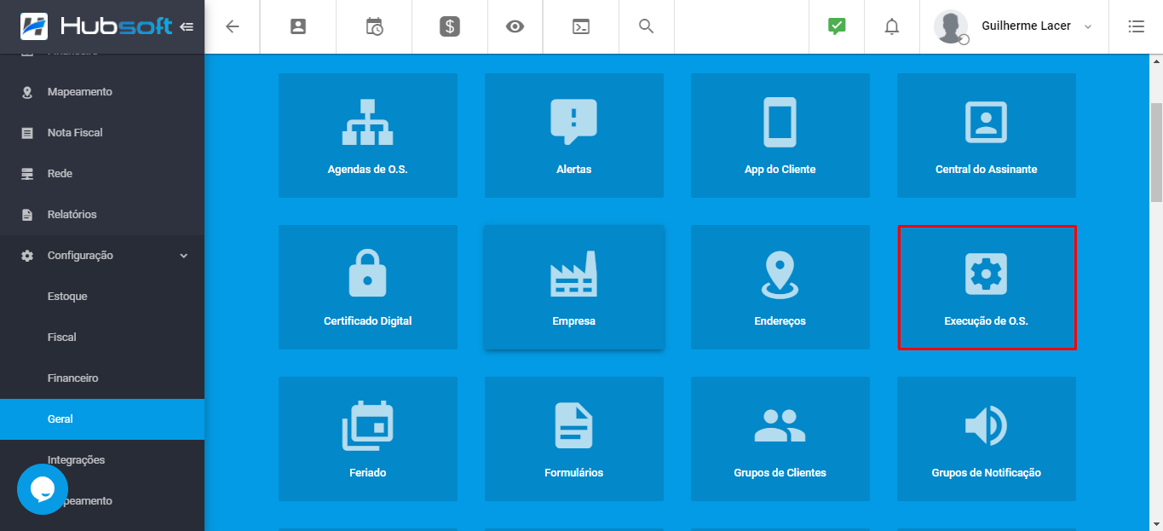Open Grupos de Notificação settings

(986, 438)
